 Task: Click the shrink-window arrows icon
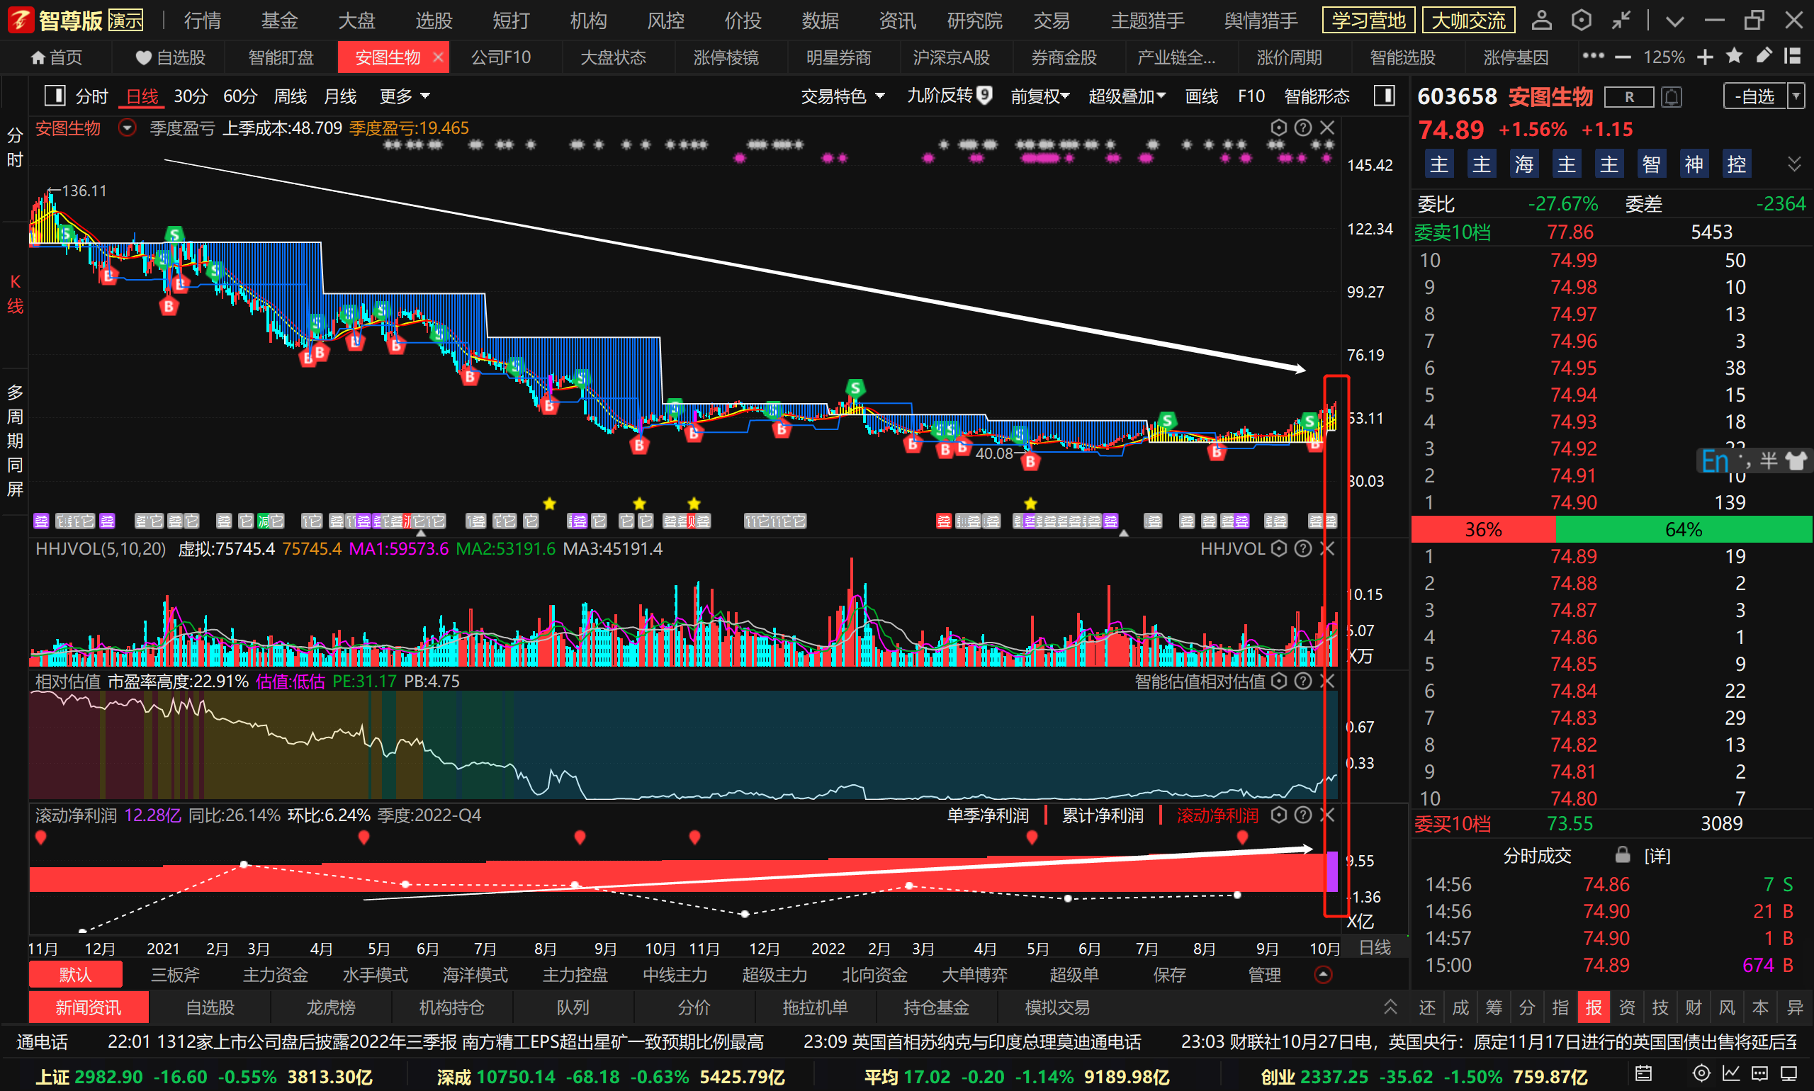(x=1621, y=20)
